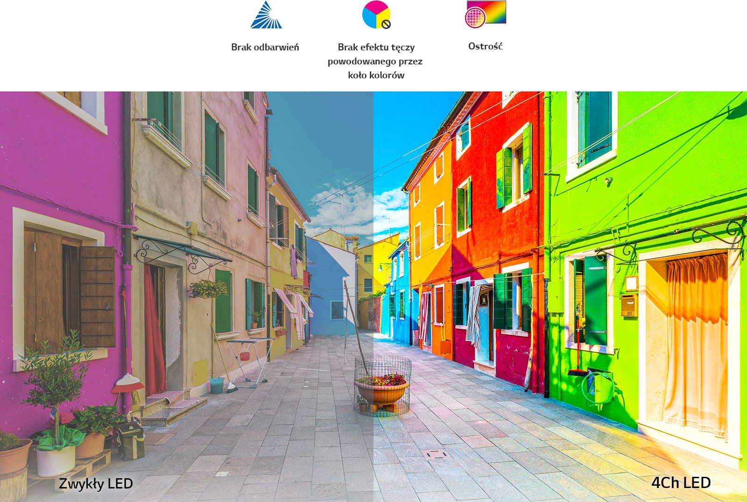The image size is (747, 502).
Task: Click the rainbow gradient sharpness icon
Action: pos(485,14)
